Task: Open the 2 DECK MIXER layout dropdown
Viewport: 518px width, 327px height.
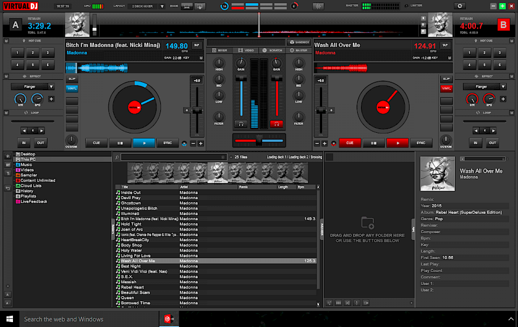Action: 162,6
